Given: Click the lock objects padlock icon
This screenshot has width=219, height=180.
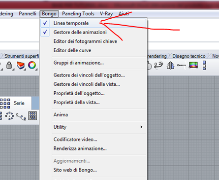Looking at the screenshot, I should (9, 65).
